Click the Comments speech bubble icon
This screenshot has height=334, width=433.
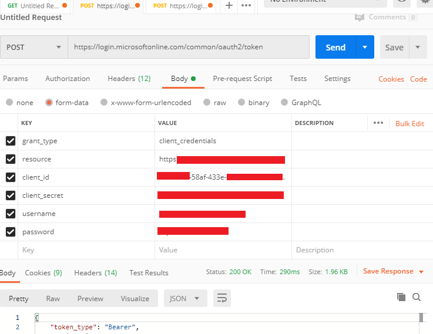(360, 18)
